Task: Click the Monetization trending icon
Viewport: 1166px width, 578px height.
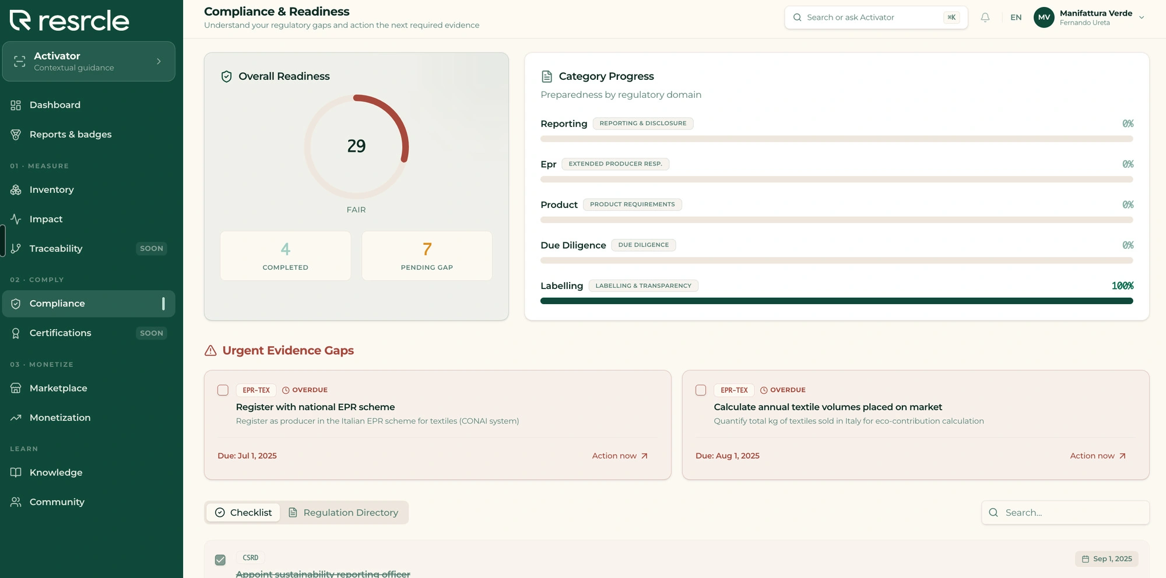Action: point(16,418)
